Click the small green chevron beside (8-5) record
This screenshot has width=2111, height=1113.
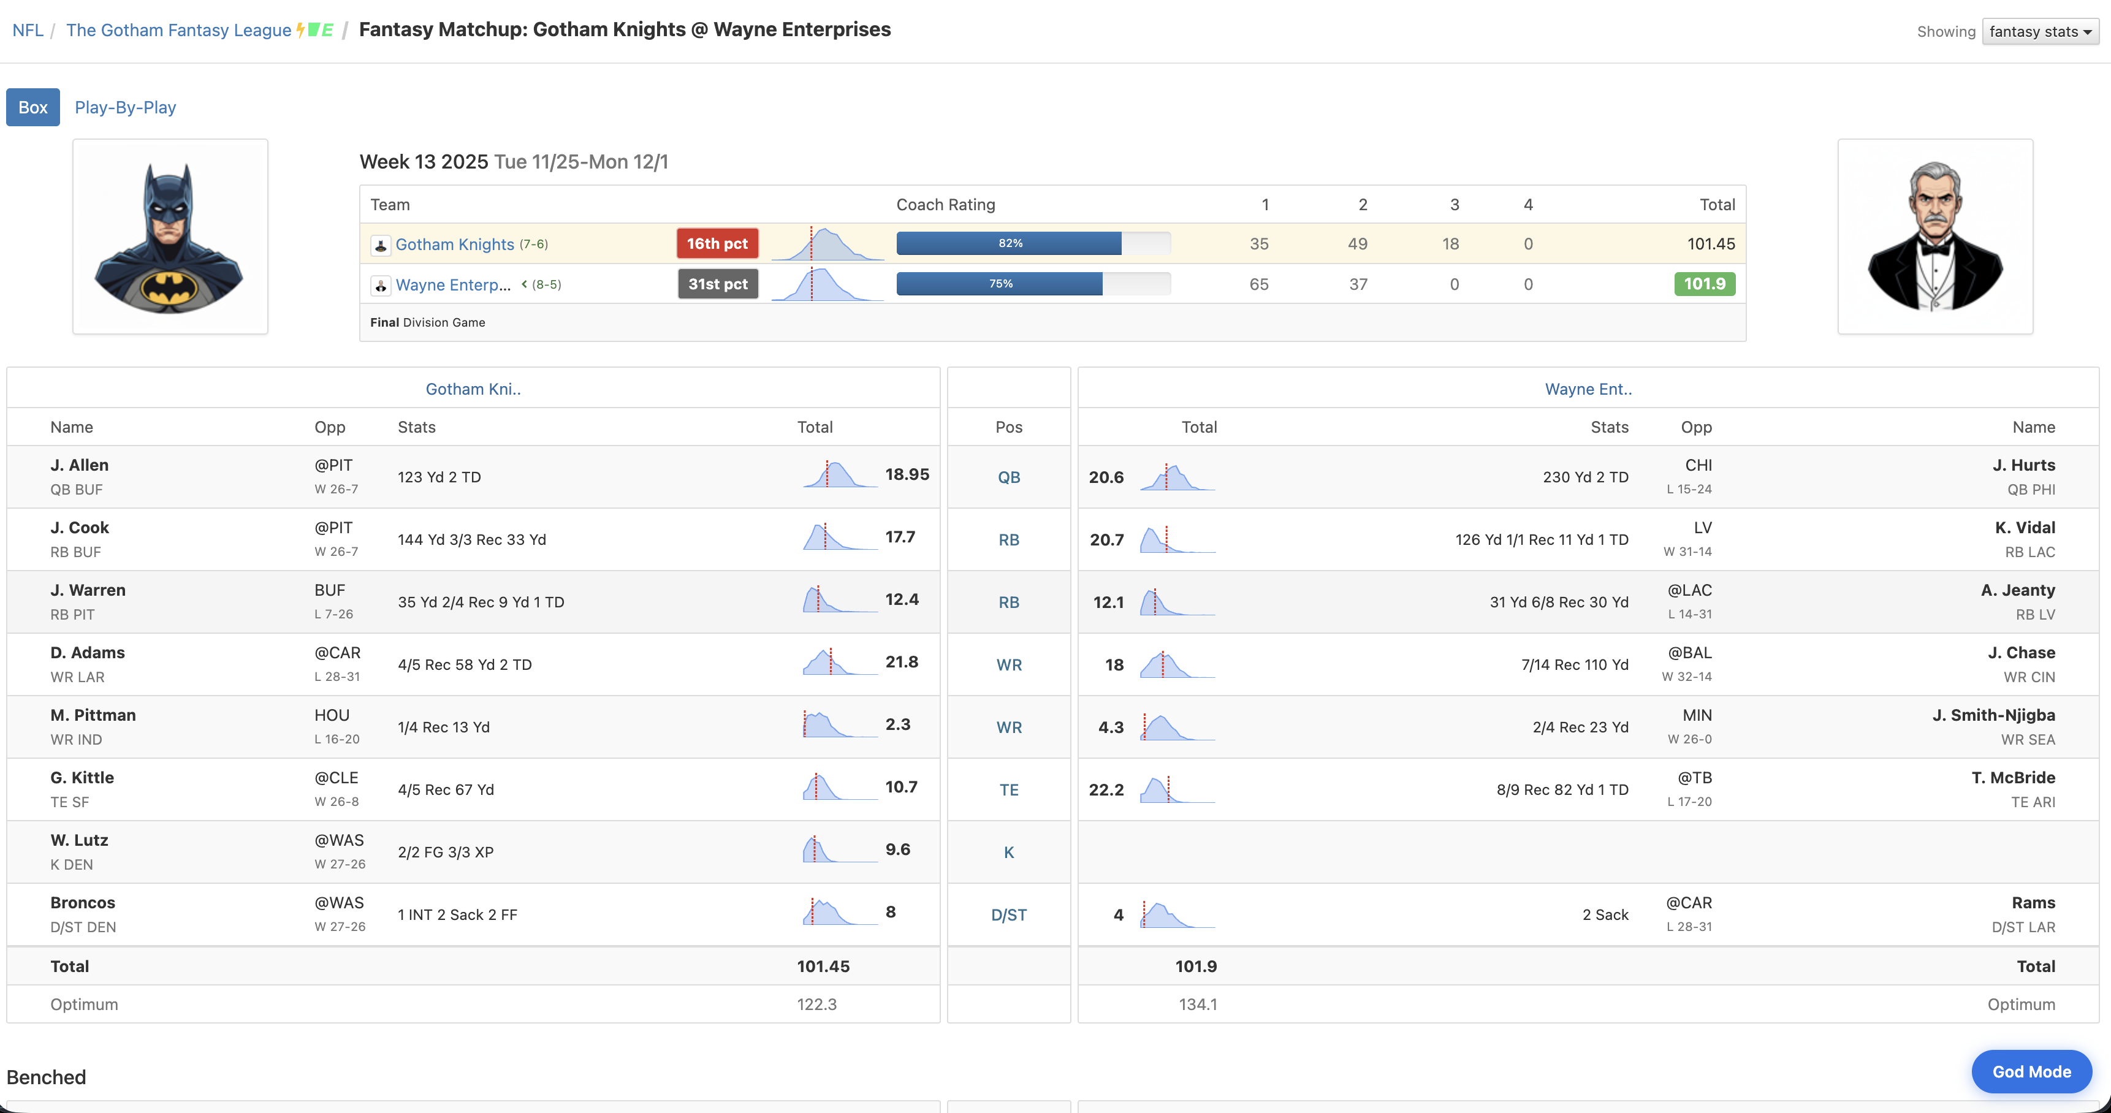pos(523,284)
